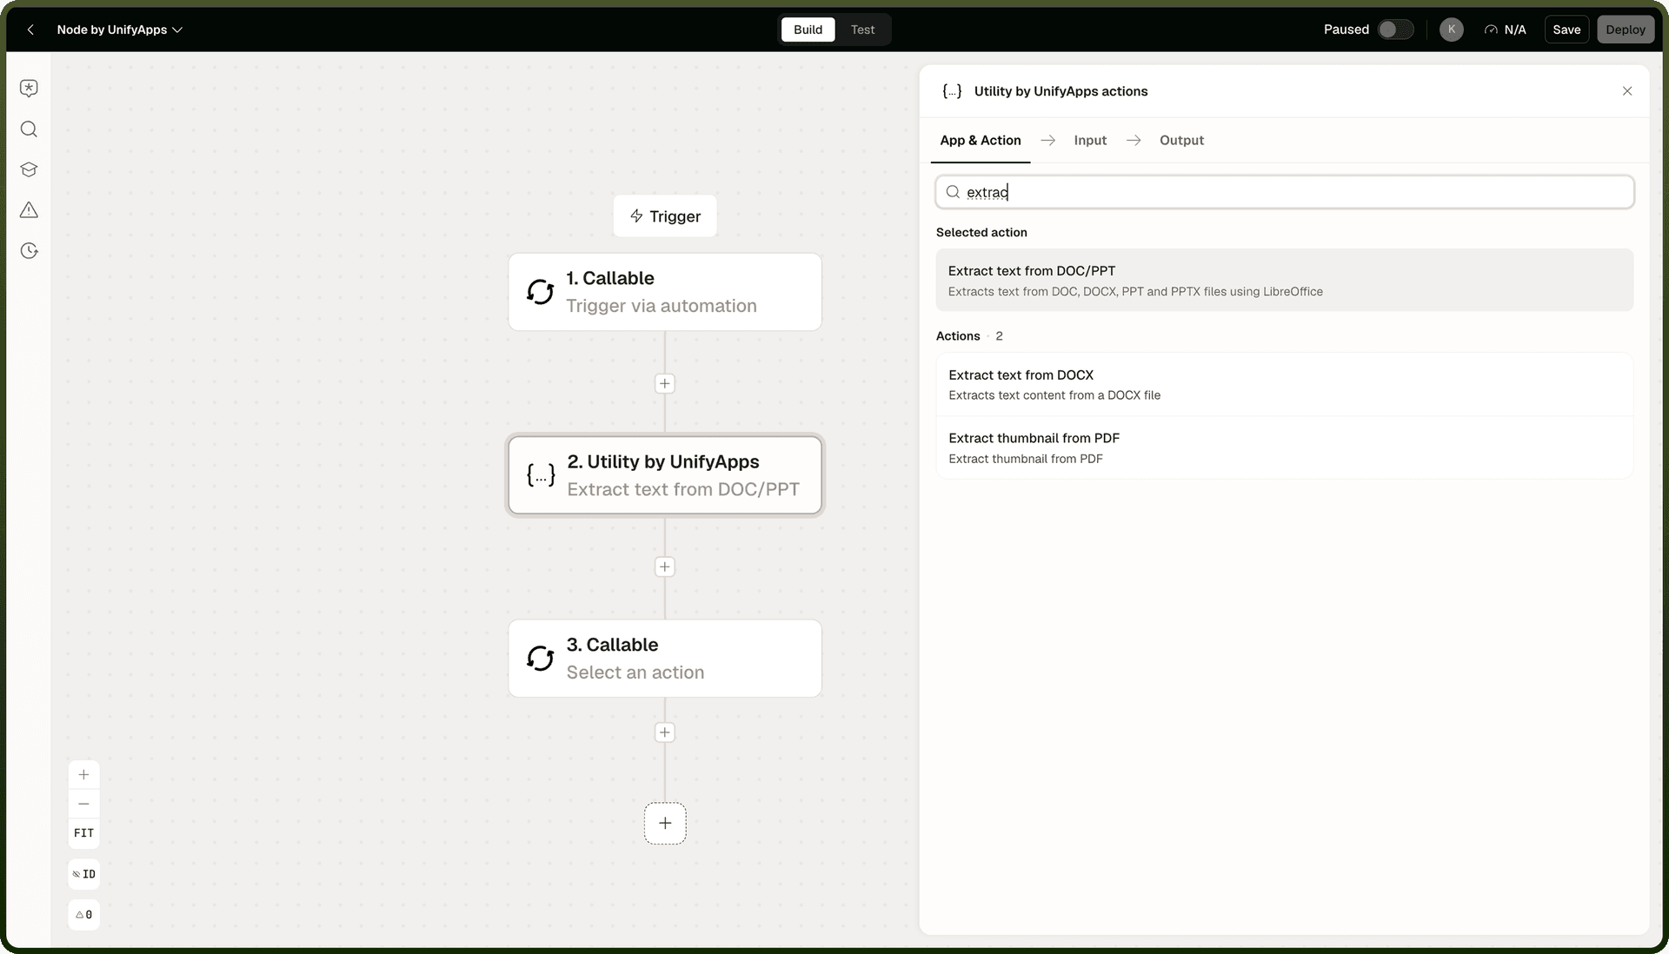Zoom in on the canvas
The height and width of the screenshot is (954, 1669).
coord(83,775)
